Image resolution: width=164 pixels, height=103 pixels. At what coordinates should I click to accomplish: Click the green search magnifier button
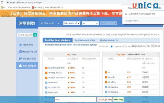[35, 35]
